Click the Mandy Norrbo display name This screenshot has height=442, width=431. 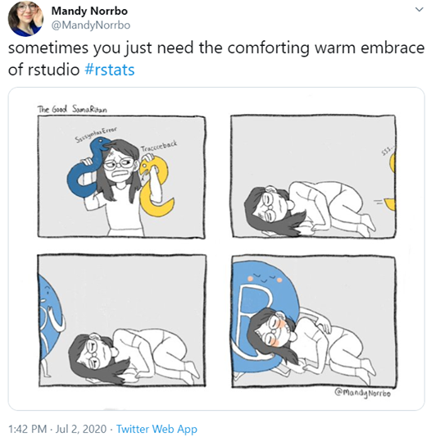(89, 11)
